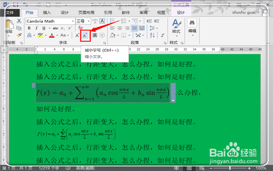The width and height of the screenshot is (273, 171).
Task: Expand the line spacing dropdown arrow
Action: pyautogui.click(x=157, y=28)
